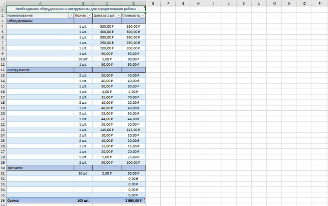Click the red comment marker on total 2 880,00 ₽
Viewport: 328px width, 206px height.
click(x=144, y=199)
